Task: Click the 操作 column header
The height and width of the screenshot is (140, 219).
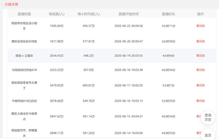Action: click(200, 14)
